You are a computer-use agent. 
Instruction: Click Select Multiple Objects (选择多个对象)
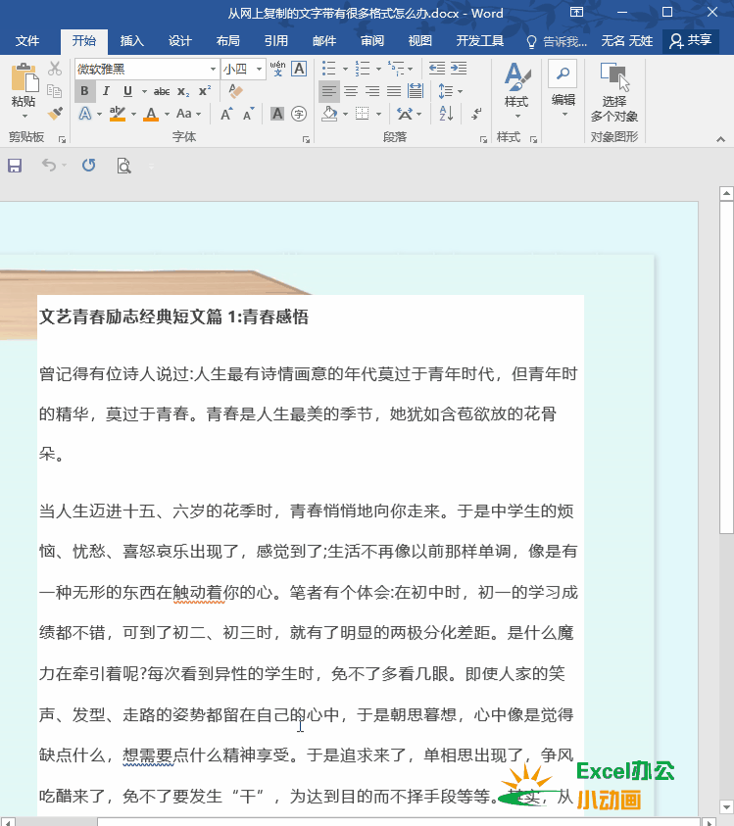coord(614,92)
